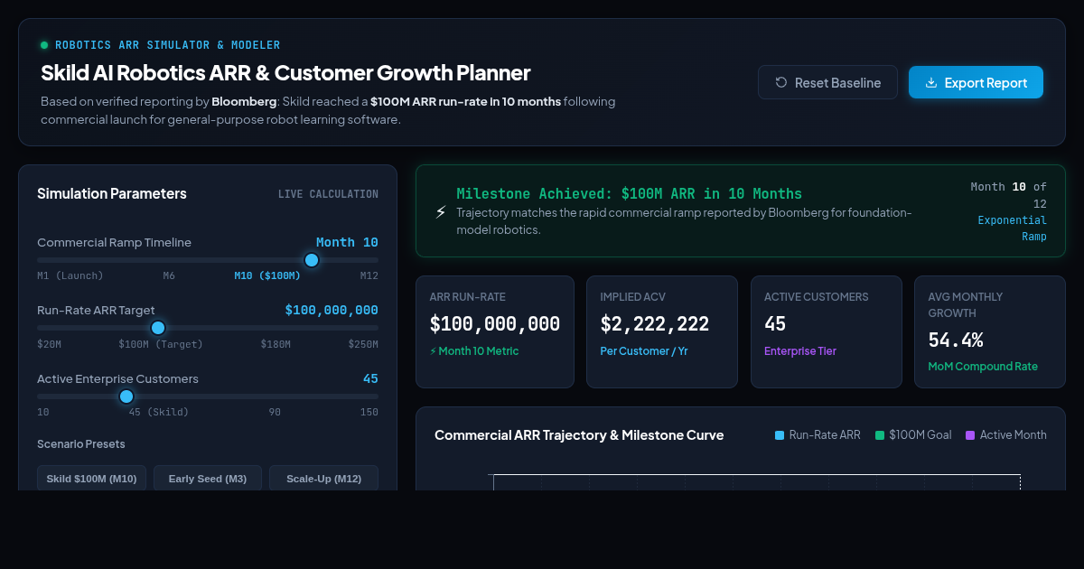This screenshot has width=1084, height=569.
Task: Click the Run-Rate ARR Target slider handle
Action: coord(157,328)
